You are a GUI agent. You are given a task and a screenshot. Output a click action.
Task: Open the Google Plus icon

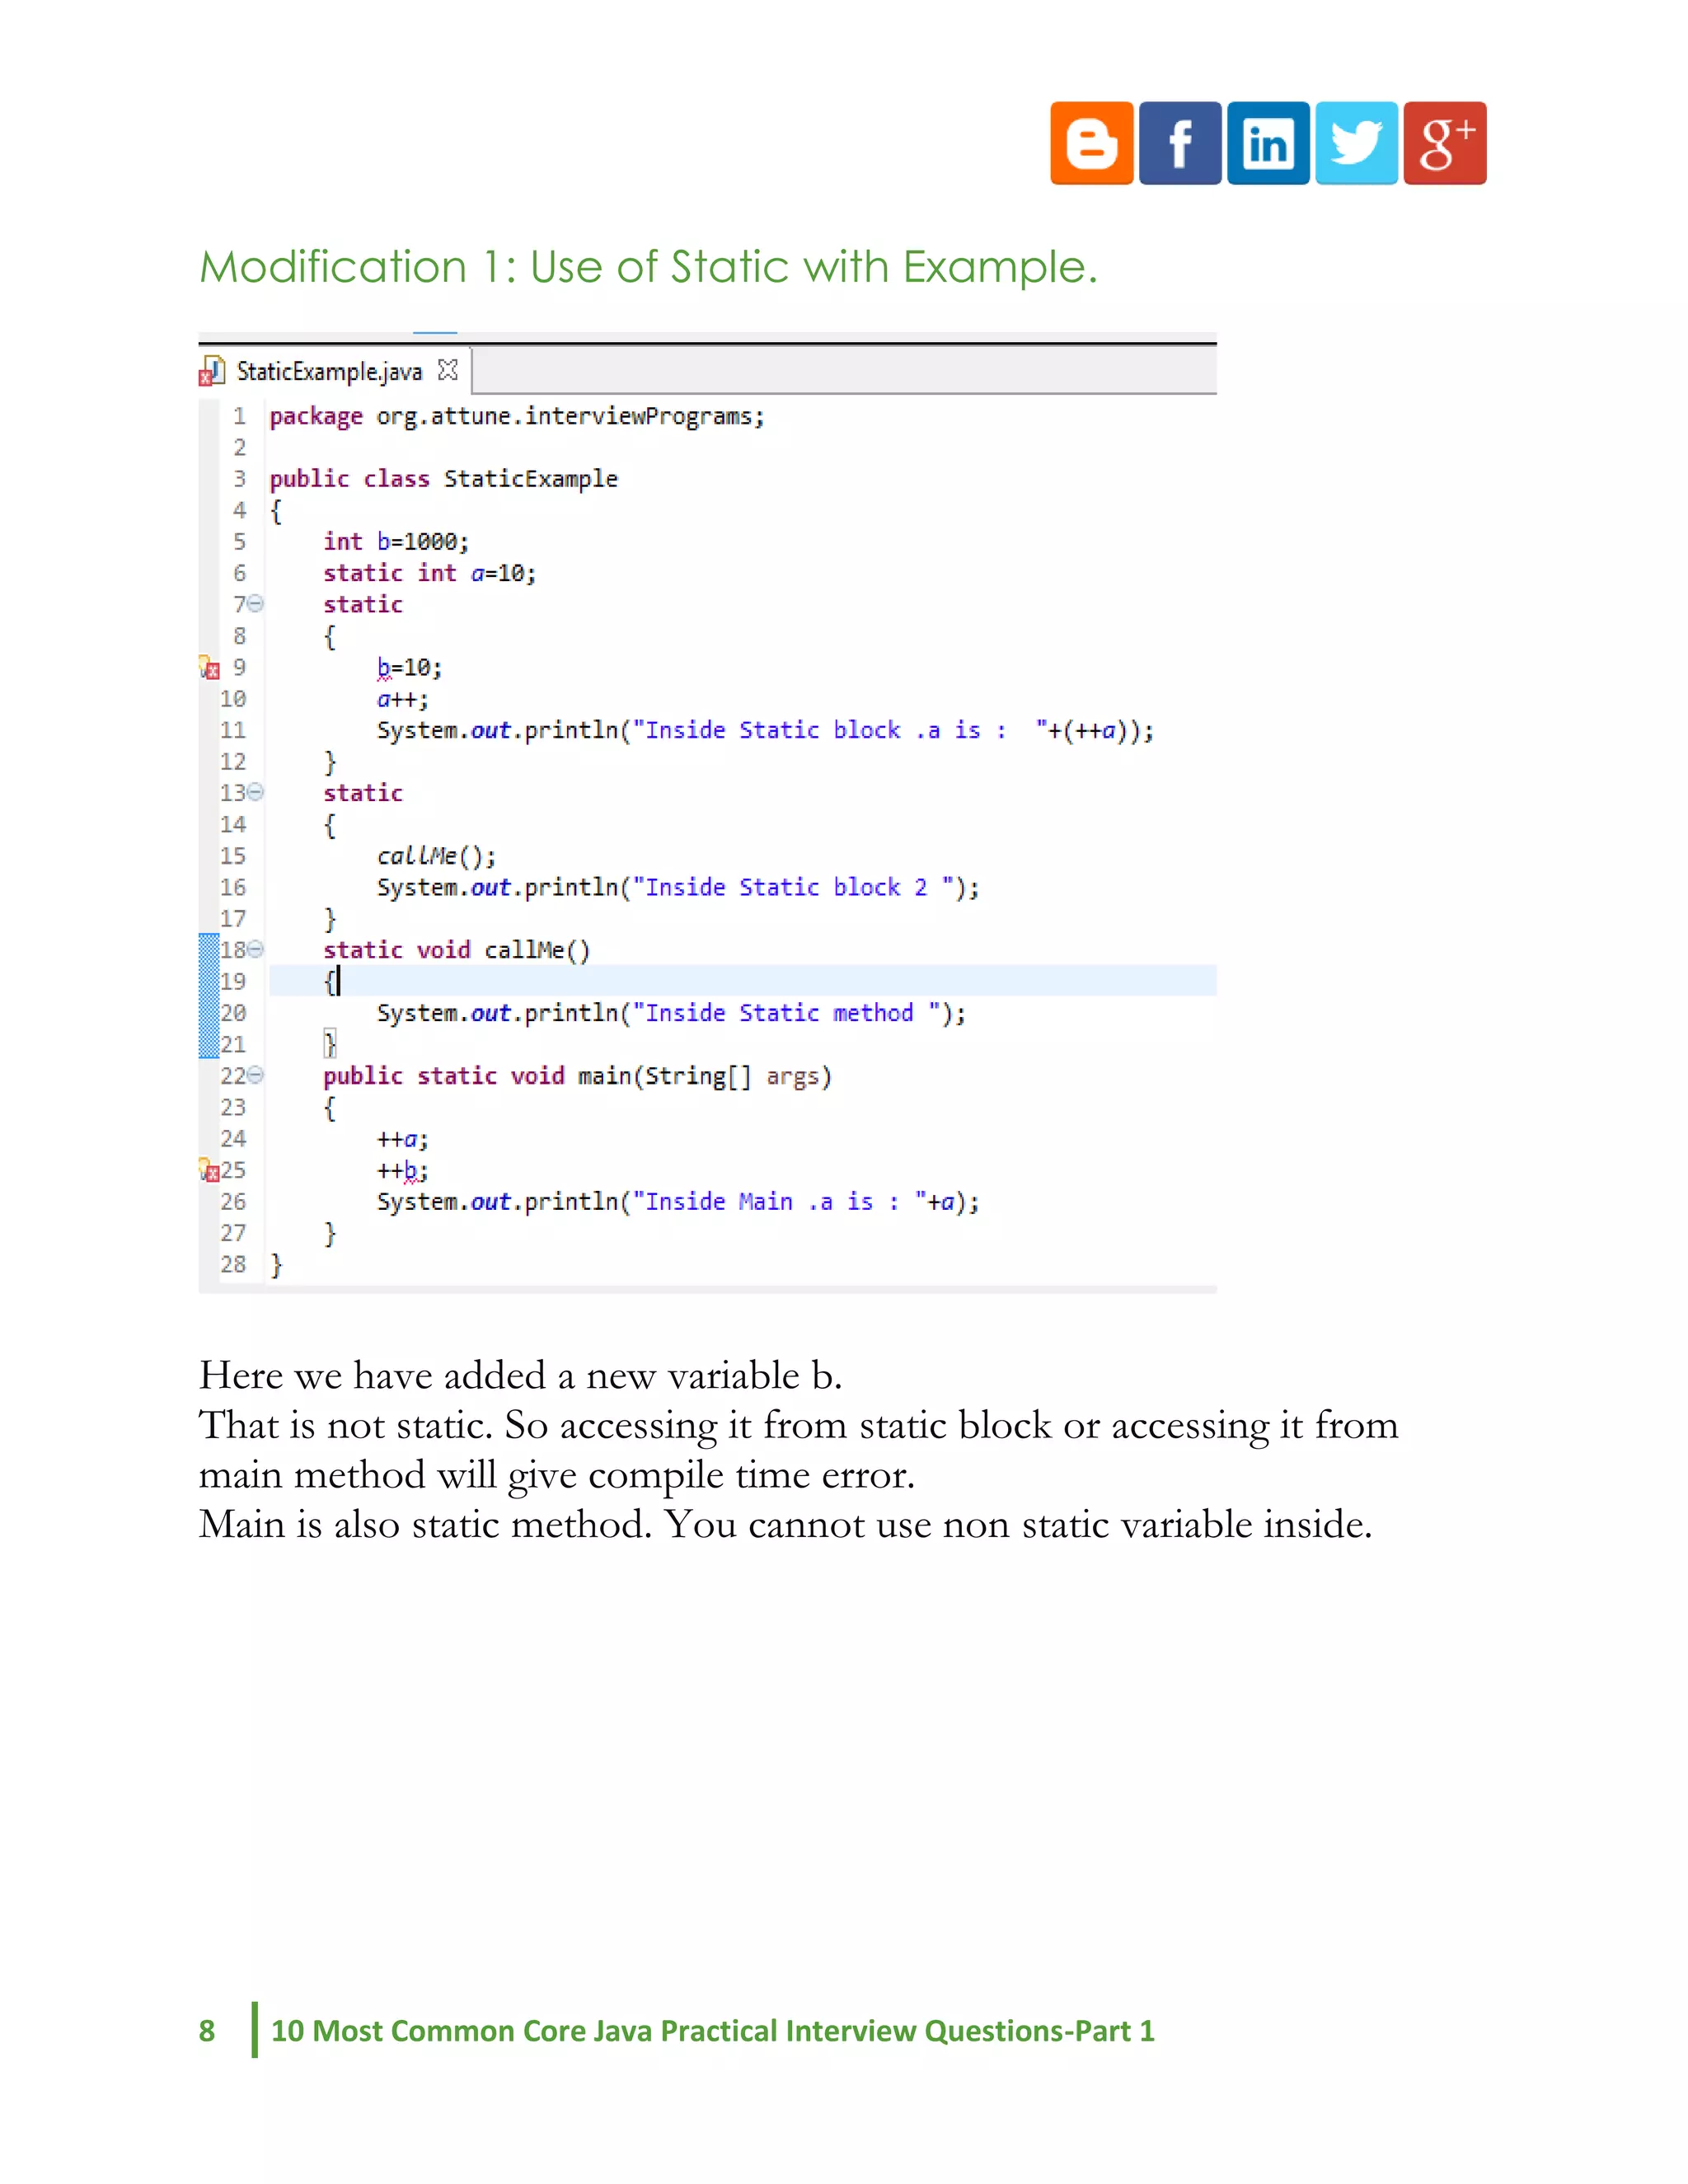(1444, 143)
